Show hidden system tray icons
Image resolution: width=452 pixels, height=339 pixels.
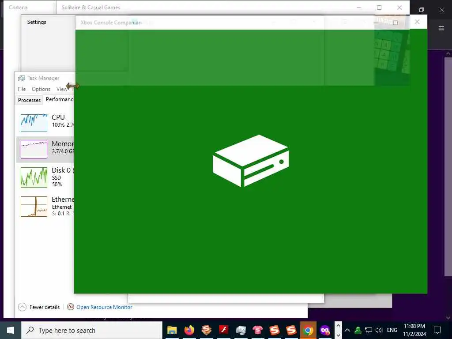click(x=347, y=330)
